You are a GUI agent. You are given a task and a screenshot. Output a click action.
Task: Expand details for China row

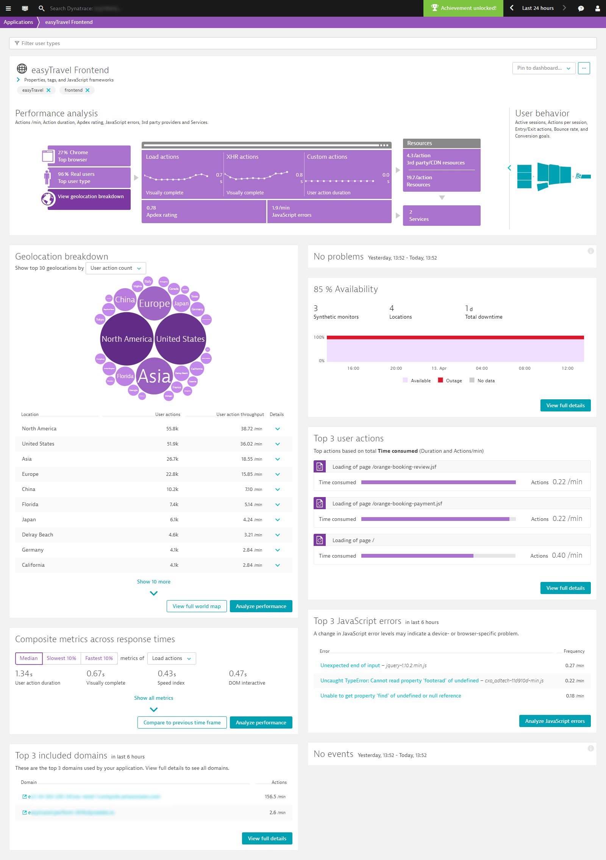(278, 489)
